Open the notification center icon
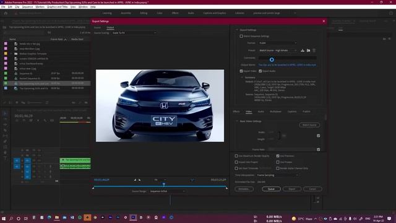The height and width of the screenshot is (223, 396). [389, 218]
